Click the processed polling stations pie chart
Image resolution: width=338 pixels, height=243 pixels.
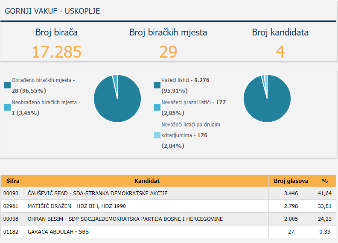pos(117,99)
